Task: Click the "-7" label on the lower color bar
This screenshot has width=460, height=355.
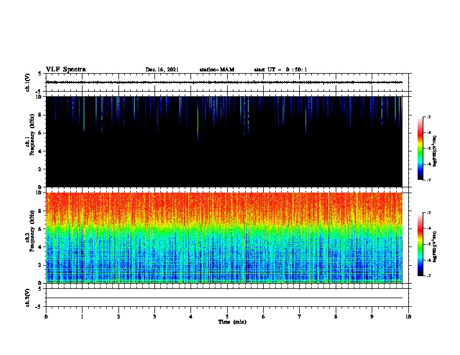Action: pyautogui.click(x=429, y=276)
